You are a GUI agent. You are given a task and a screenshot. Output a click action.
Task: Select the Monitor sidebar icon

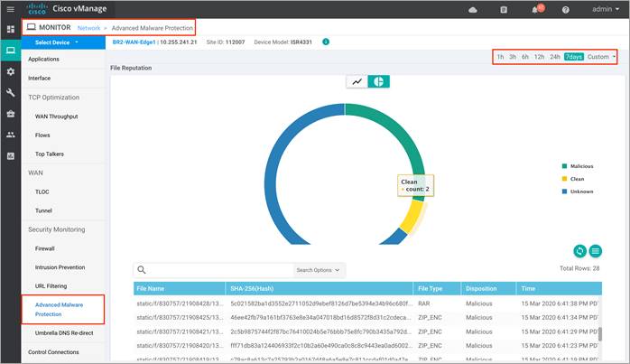coord(11,51)
